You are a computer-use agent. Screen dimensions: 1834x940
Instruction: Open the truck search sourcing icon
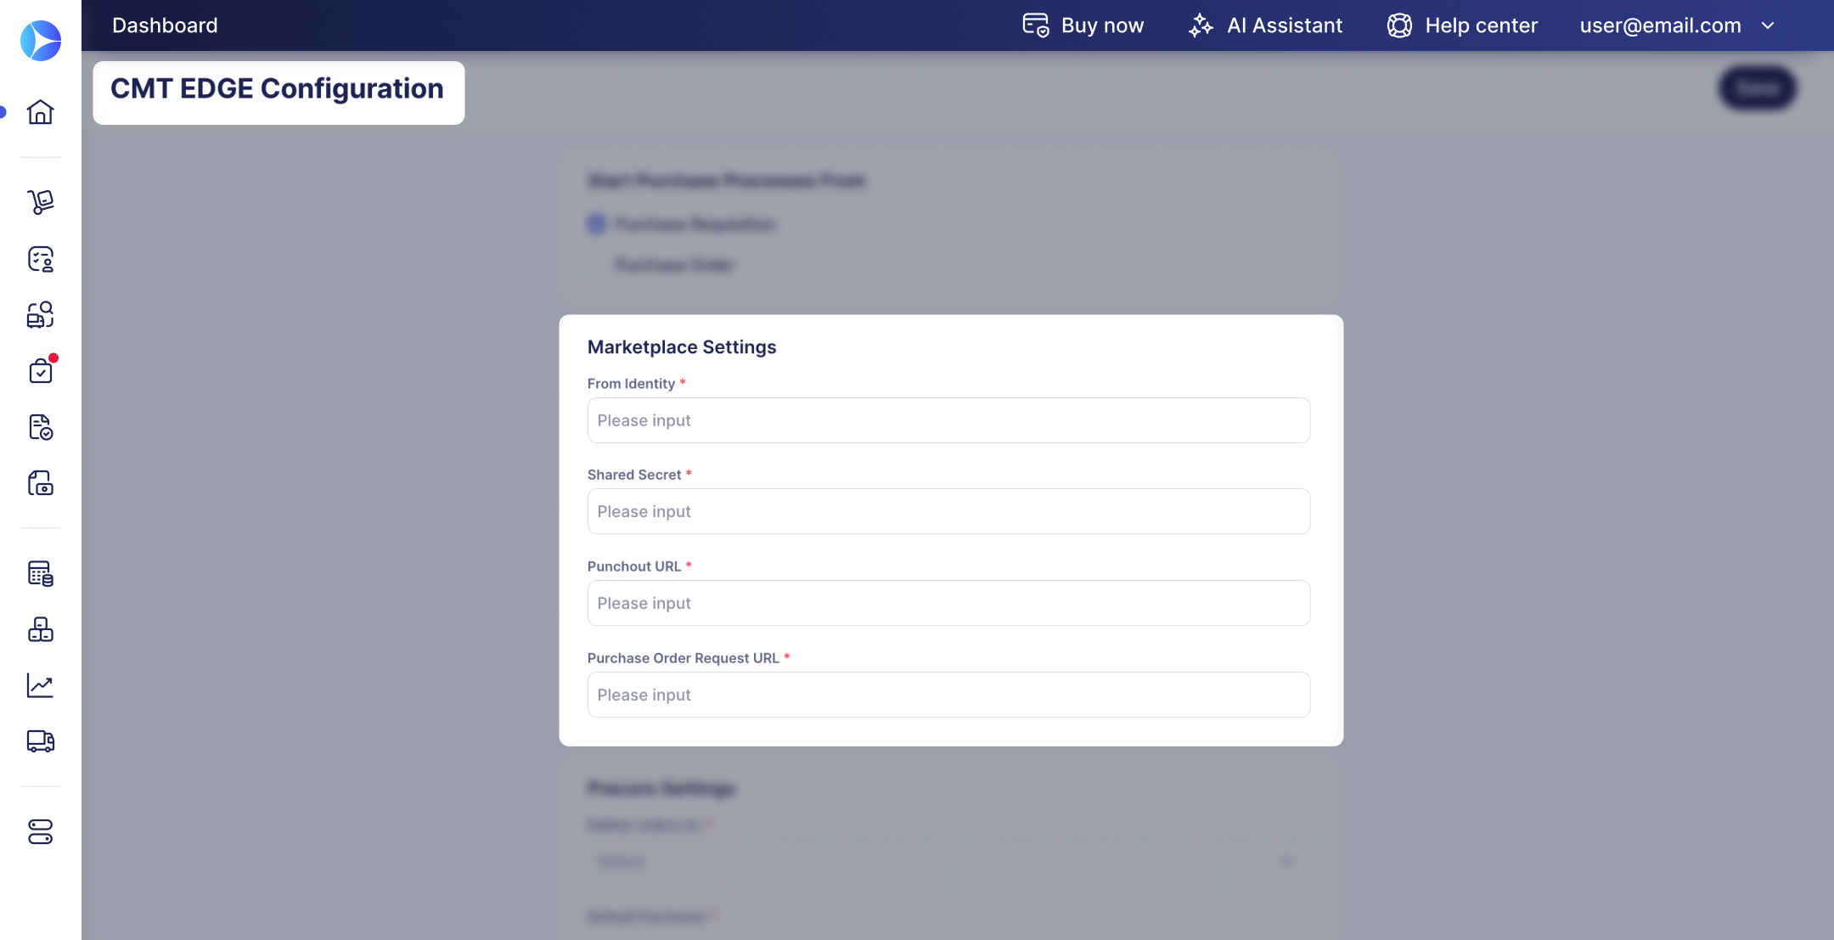tap(40, 315)
